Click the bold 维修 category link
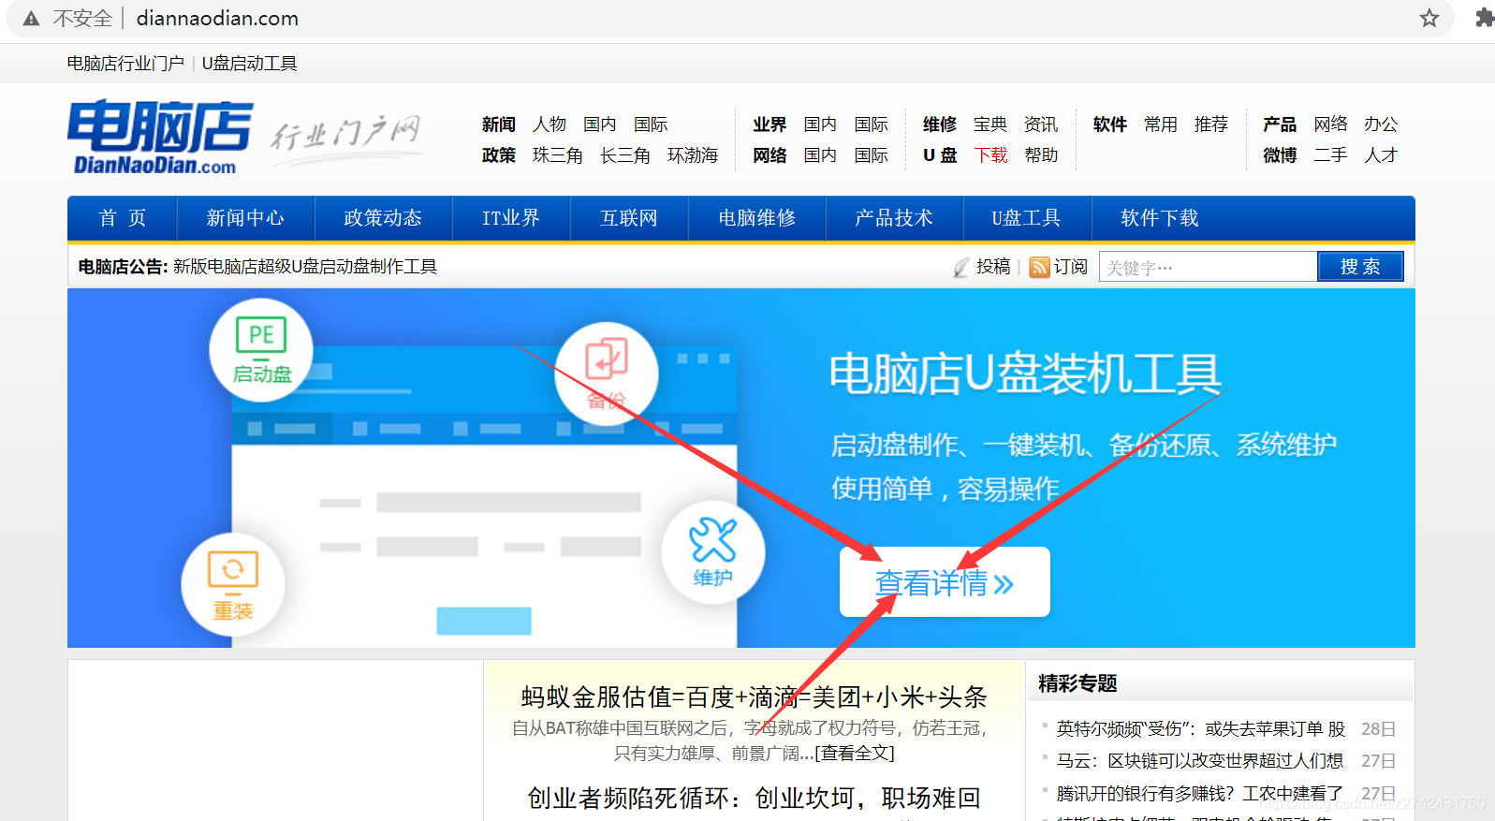Viewport: 1495px width, 821px height. click(x=940, y=125)
